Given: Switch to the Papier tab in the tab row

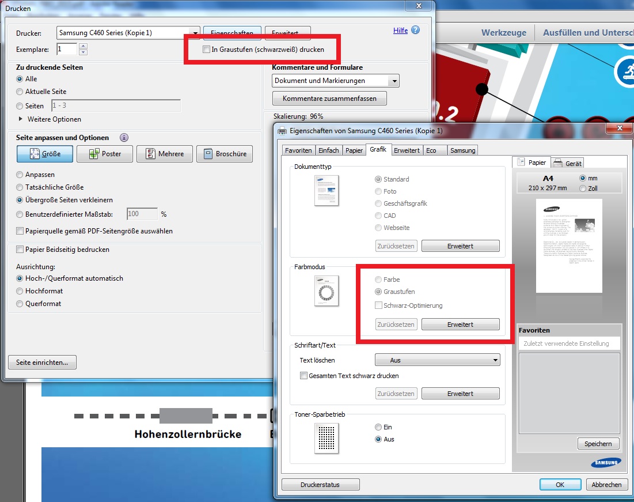Looking at the screenshot, I should coord(354,150).
